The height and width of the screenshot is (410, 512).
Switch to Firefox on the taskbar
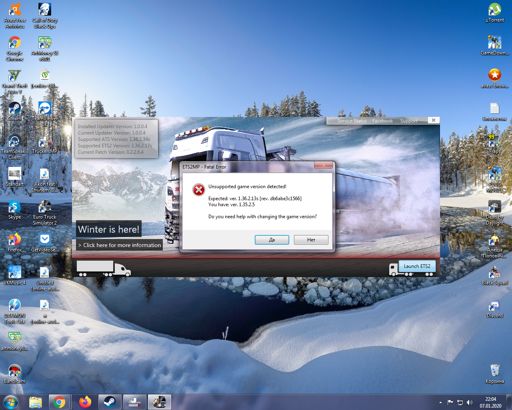point(85,402)
